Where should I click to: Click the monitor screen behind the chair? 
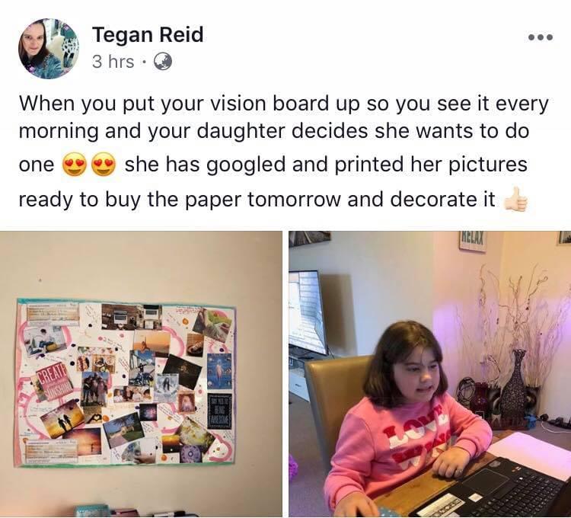pos(307,312)
